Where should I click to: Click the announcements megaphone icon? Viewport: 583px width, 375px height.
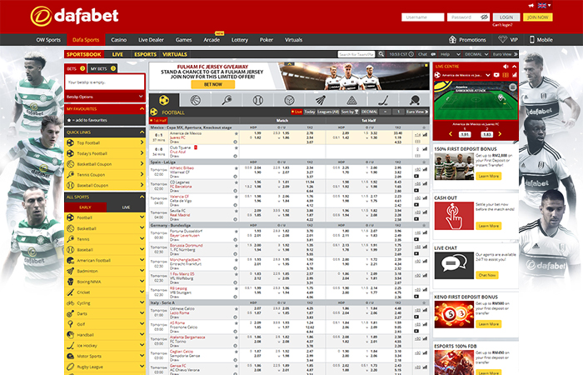[531, 6]
